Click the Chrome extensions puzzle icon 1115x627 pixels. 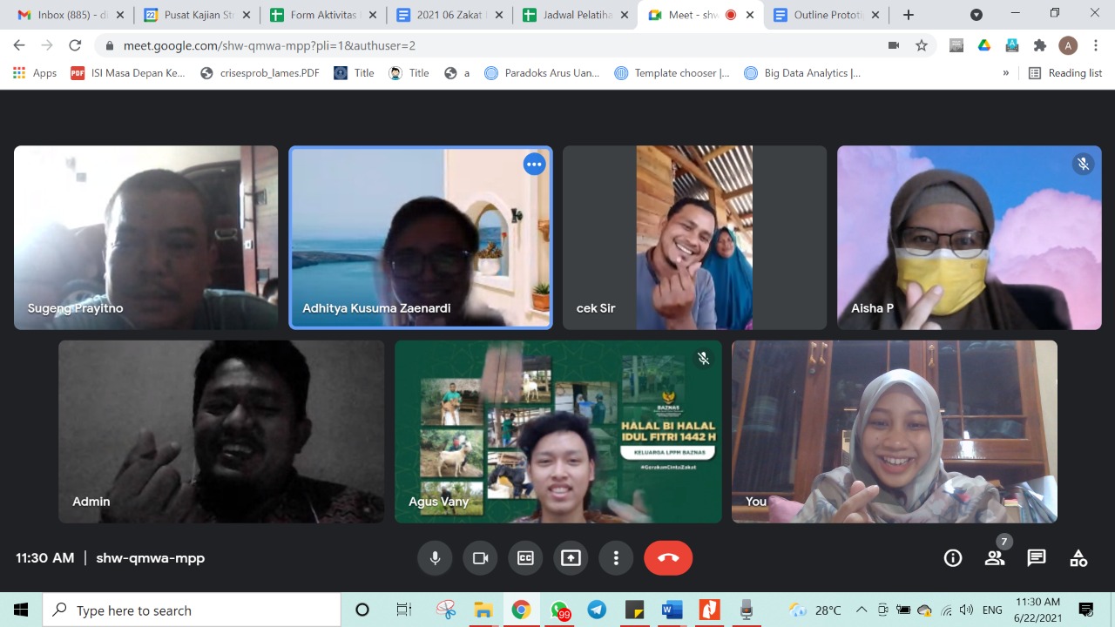pos(1039,45)
